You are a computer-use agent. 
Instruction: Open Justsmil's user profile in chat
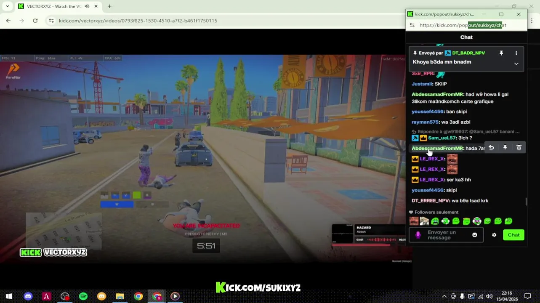tap(422, 84)
